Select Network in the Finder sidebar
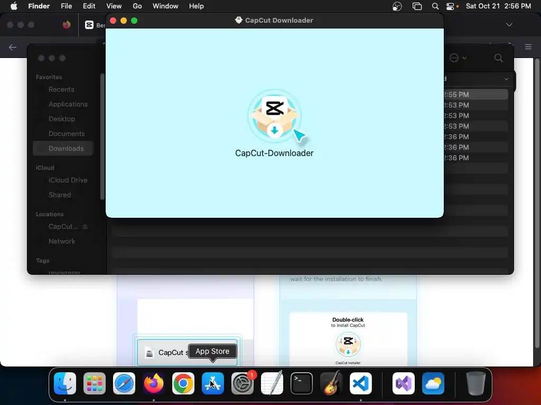541x405 pixels. click(62, 242)
